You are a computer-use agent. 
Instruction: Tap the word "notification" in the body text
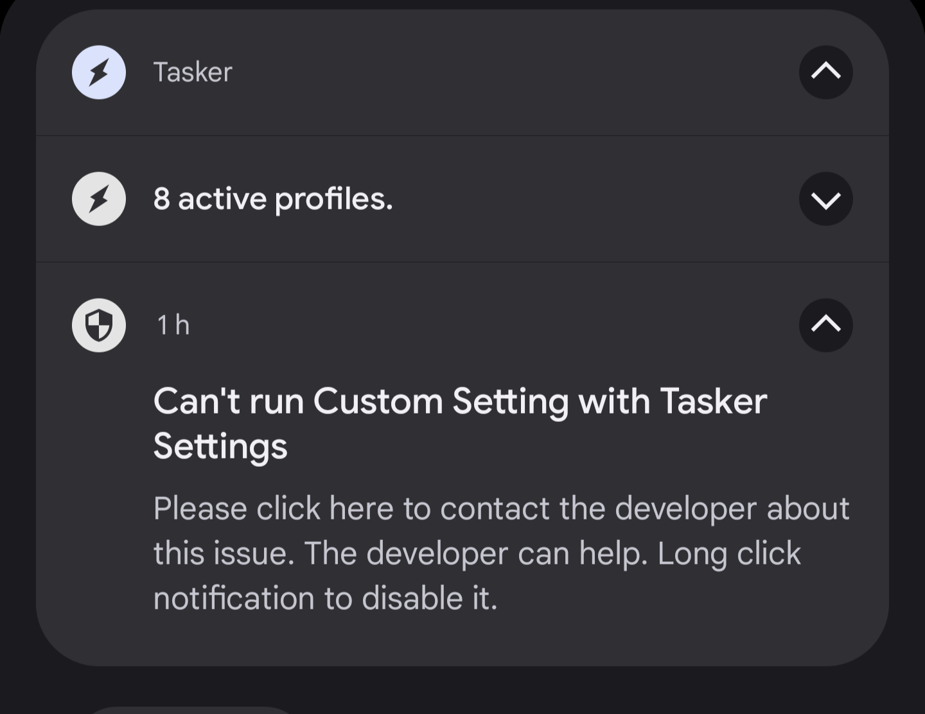[x=233, y=598]
